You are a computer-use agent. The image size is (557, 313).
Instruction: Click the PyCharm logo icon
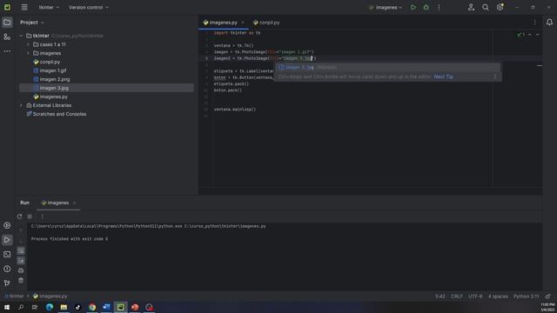(x=7, y=7)
